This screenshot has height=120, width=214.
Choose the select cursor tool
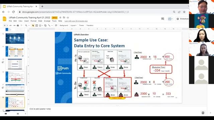pos(33,25)
